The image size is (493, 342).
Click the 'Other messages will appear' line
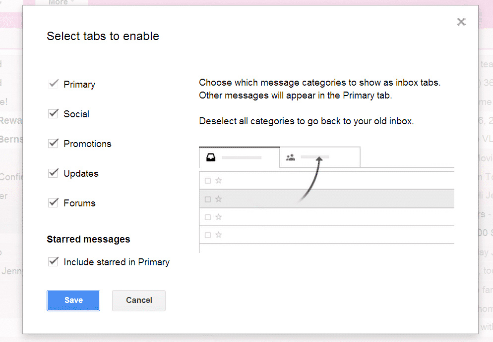296,96
